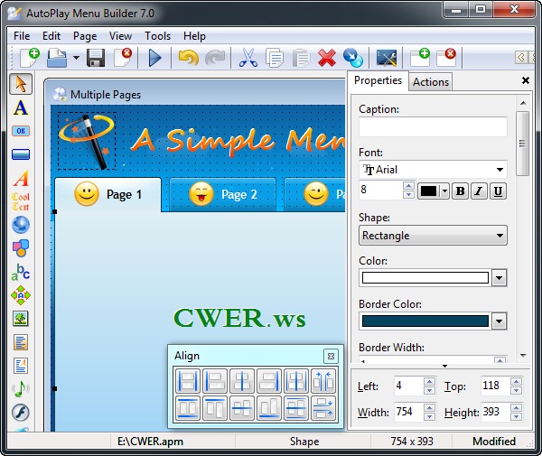Select the music note audio tool
The image size is (542, 456).
[x=21, y=388]
